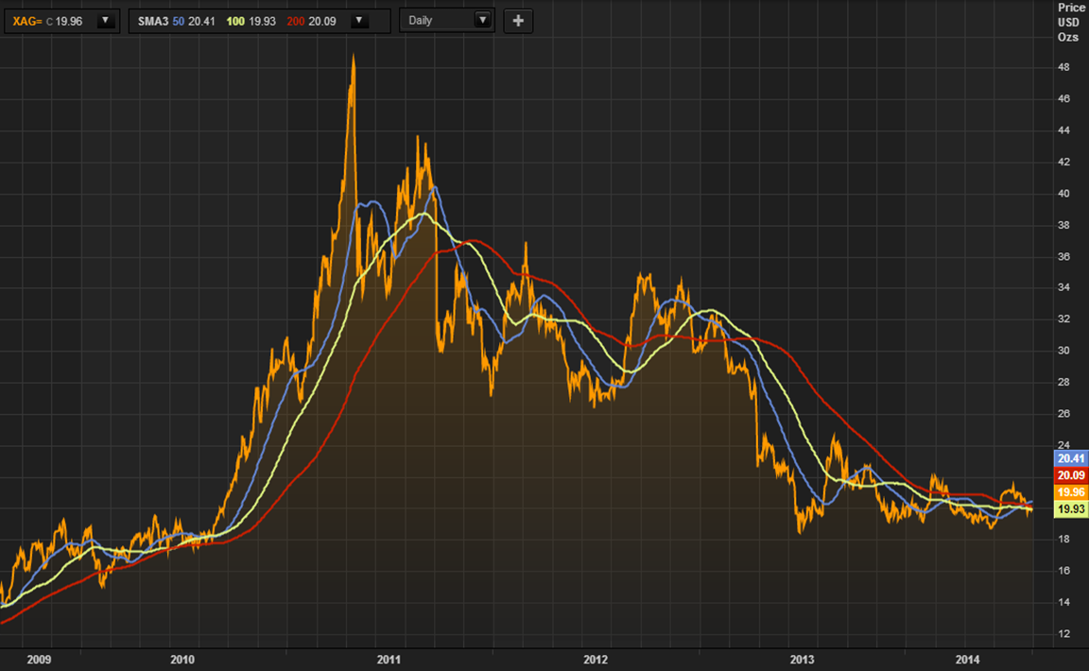This screenshot has width=1089, height=671.
Task: Click the yellow 19.93 price tag on axis
Action: [1071, 509]
